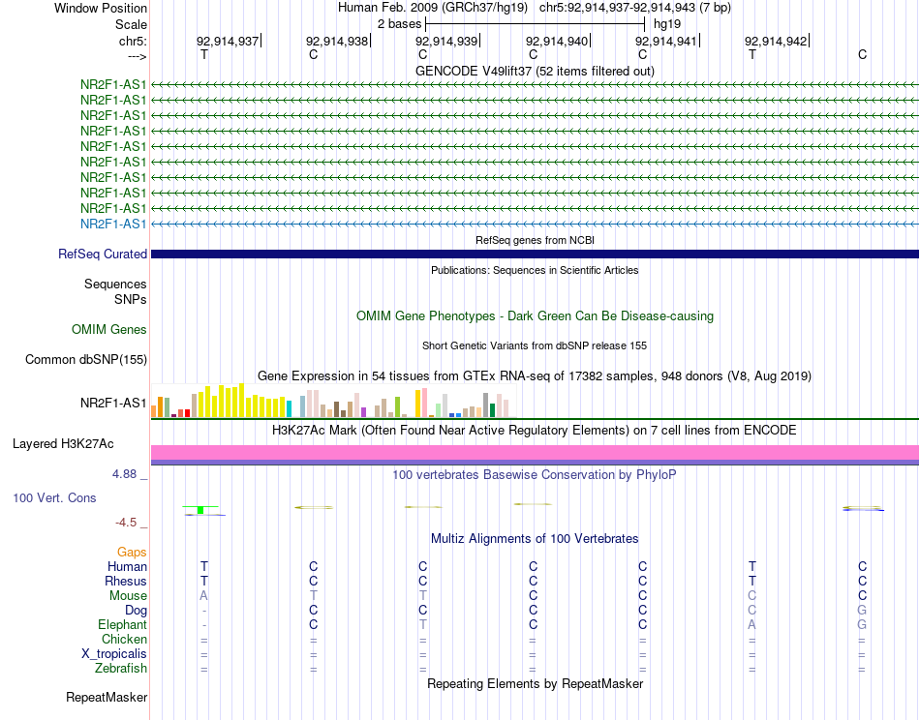Click the RepeatMasker track label
Viewport: 920px width, 720px height.
pyautogui.click(x=107, y=697)
